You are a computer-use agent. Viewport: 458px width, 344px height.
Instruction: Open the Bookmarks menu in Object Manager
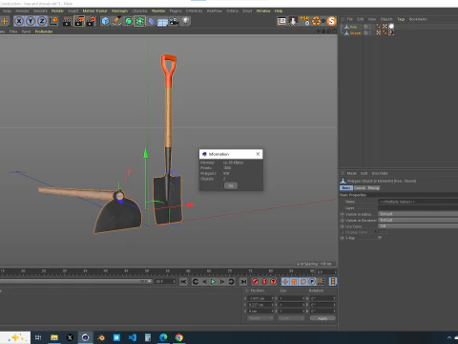418,19
